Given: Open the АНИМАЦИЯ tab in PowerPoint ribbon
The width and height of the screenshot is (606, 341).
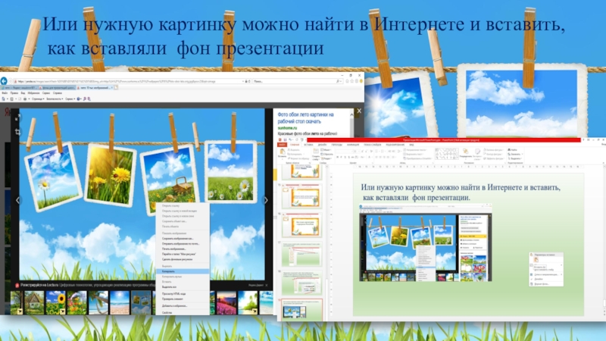Looking at the screenshot, I should tap(352, 145).
